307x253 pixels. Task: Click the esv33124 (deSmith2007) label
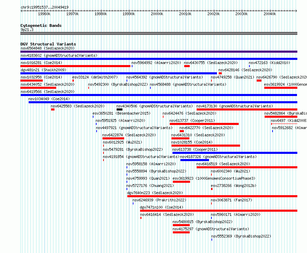[95, 77]
